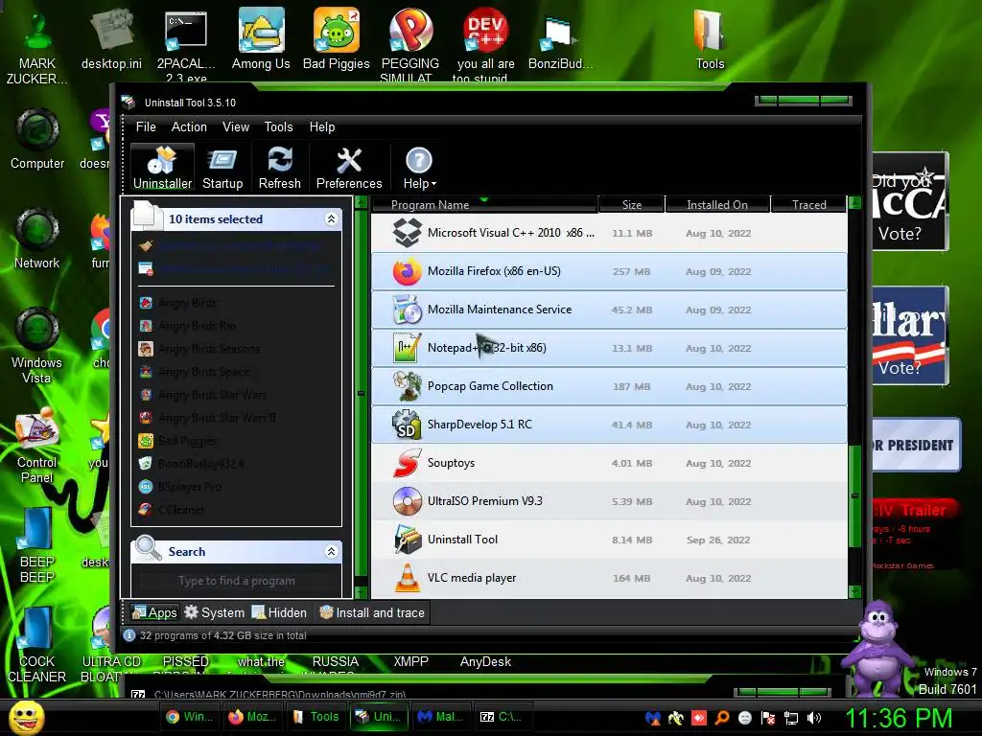Open the Uninstaller toolbar section

coord(162,168)
